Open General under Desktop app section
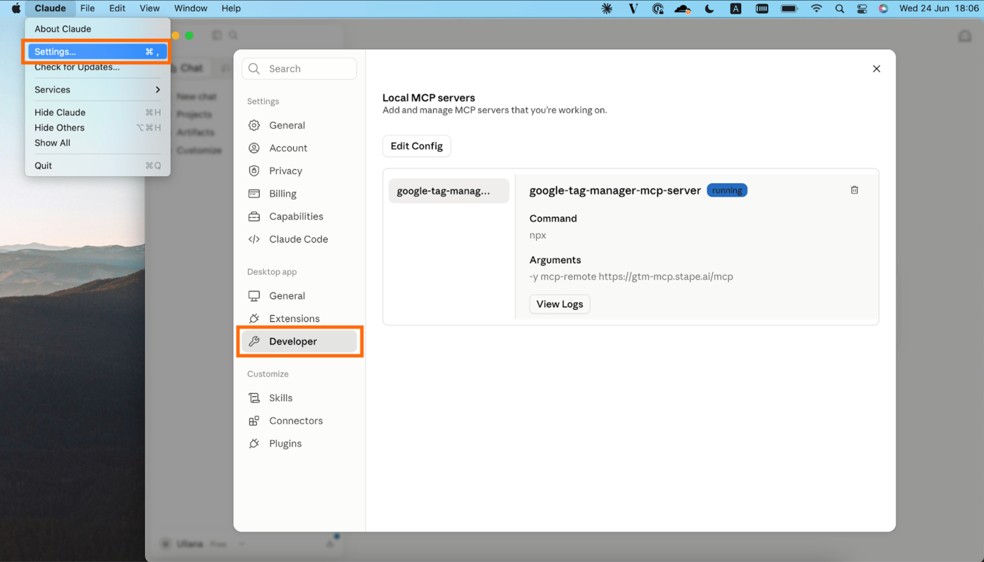This screenshot has height=562, width=984. point(299,296)
